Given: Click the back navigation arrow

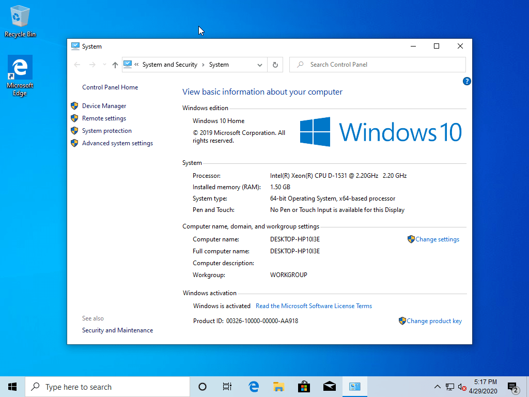Looking at the screenshot, I should tap(77, 65).
